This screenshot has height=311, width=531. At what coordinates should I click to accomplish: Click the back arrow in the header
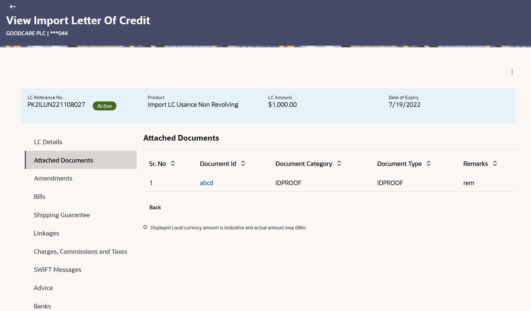(x=13, y=7)
